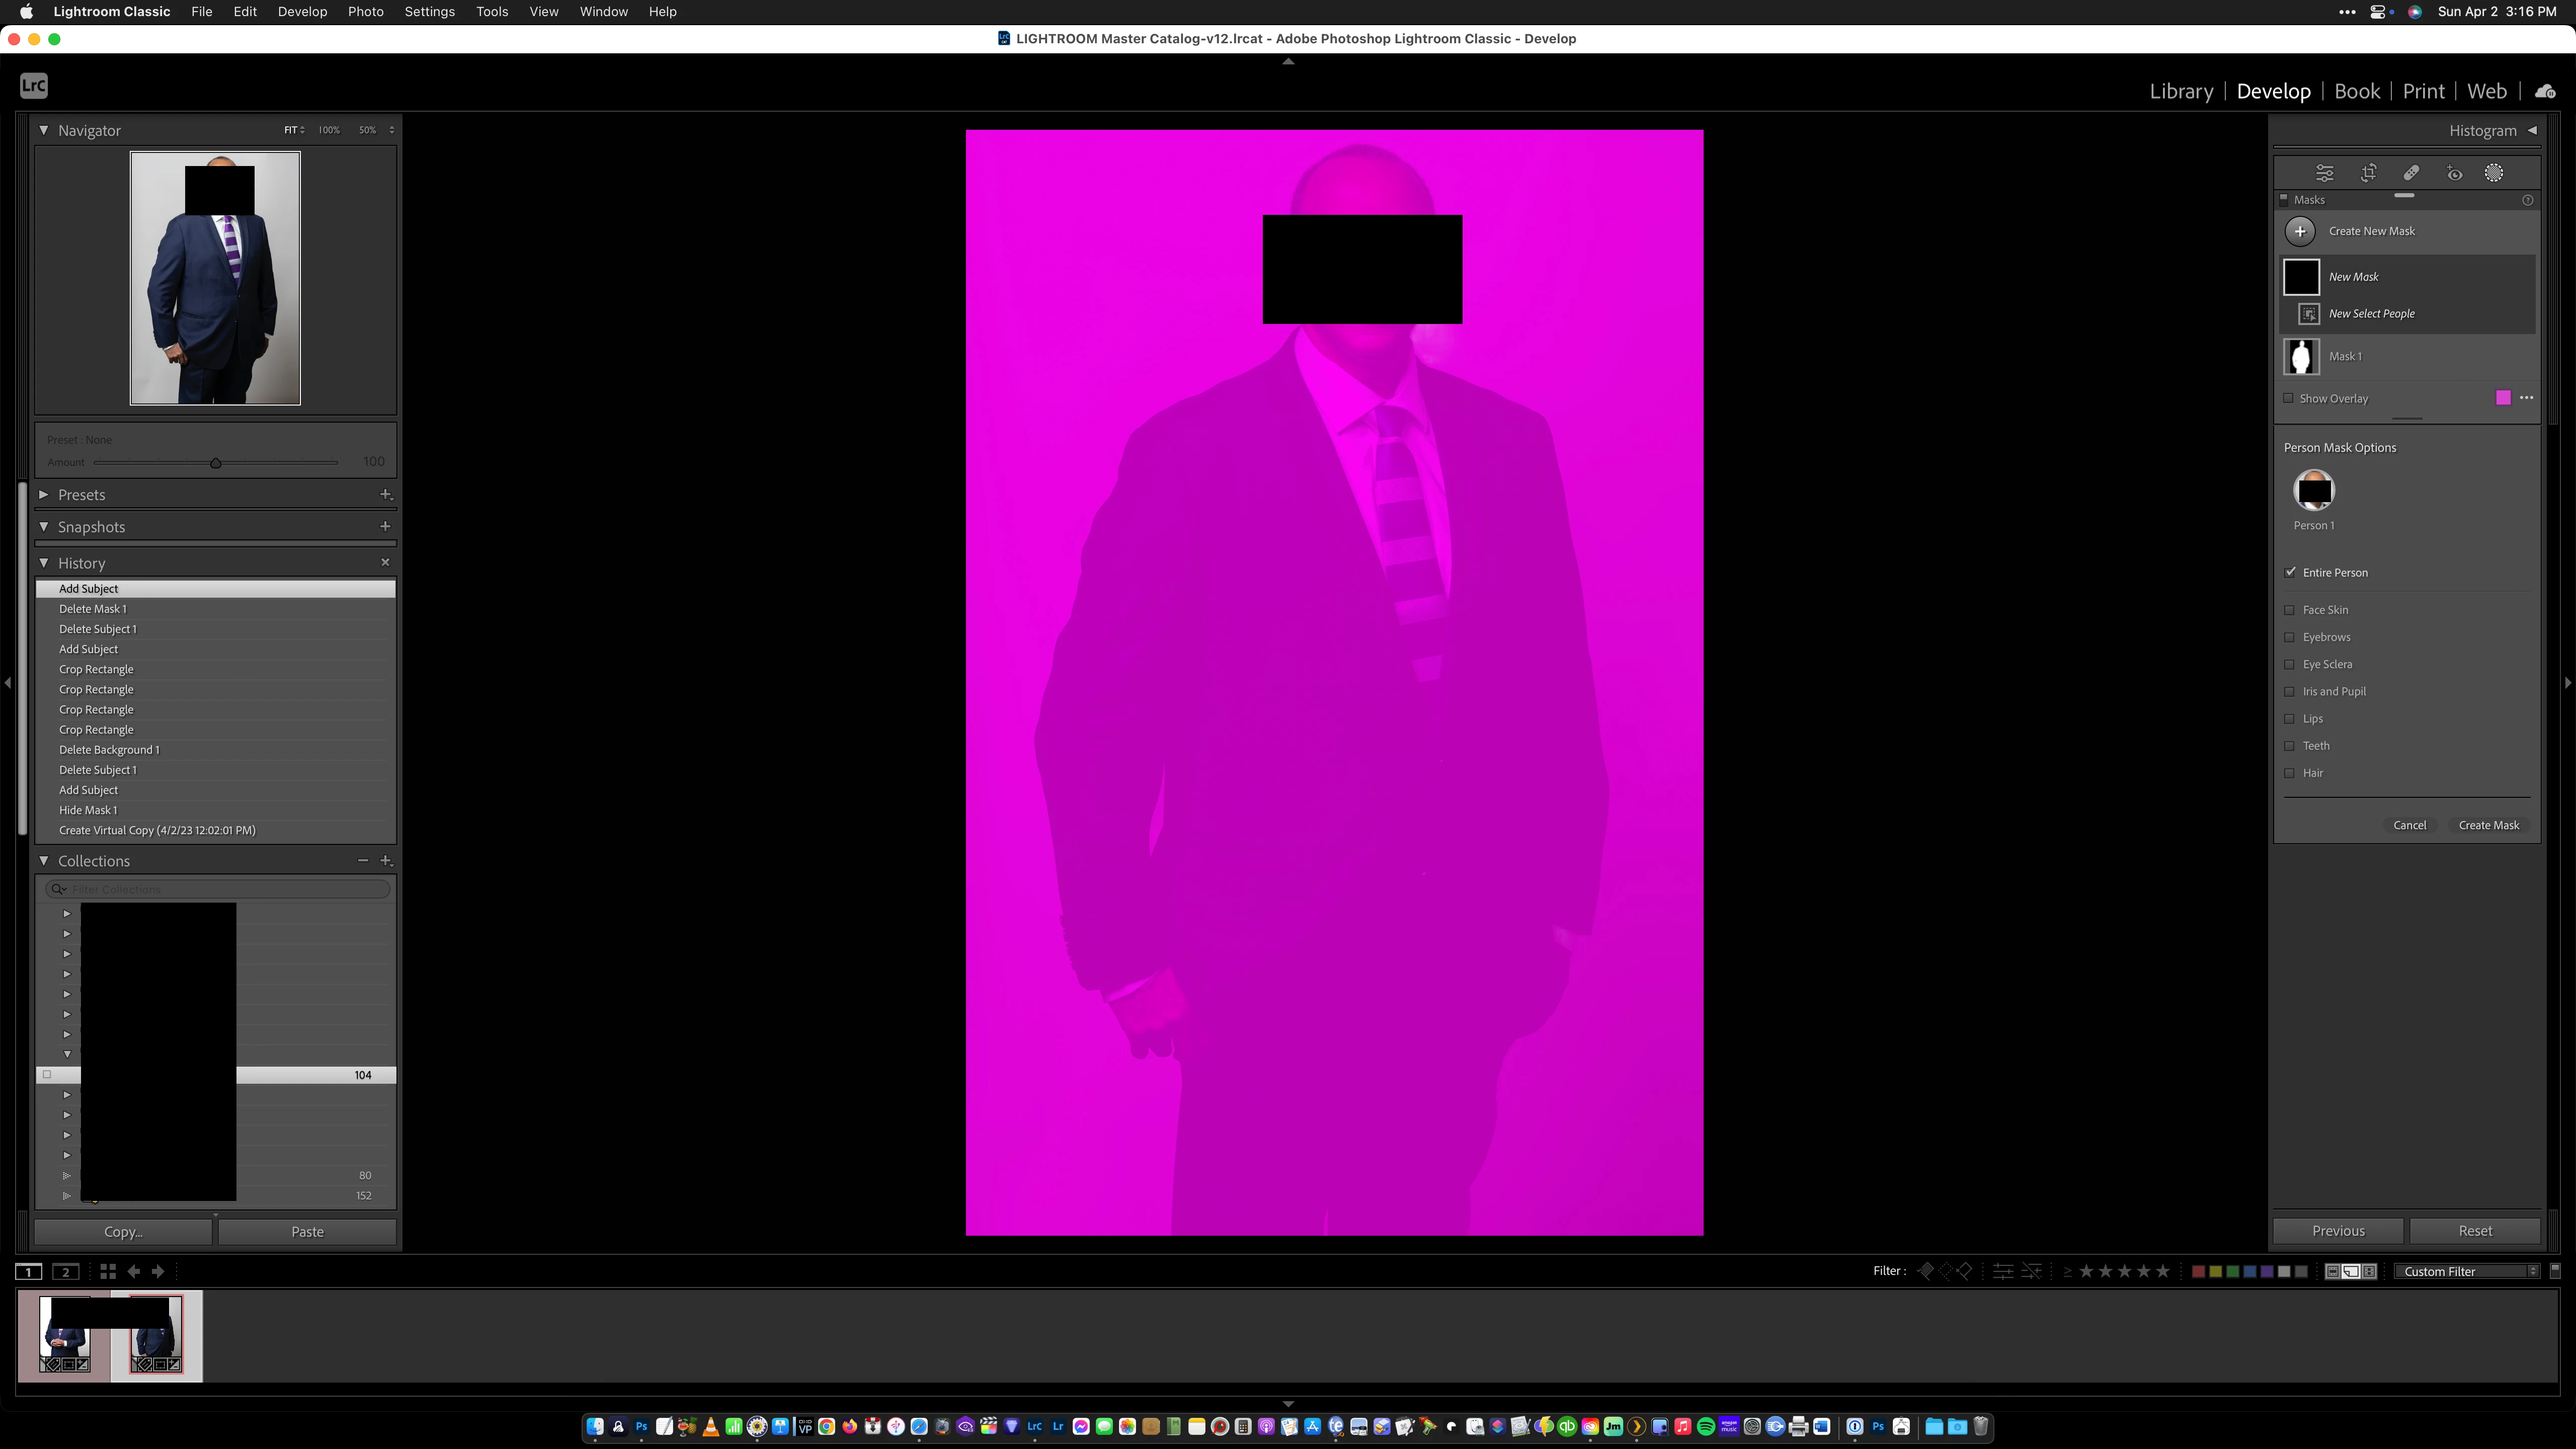
Task: Click the Create New Mask plus button
Action: [2300, 231]
